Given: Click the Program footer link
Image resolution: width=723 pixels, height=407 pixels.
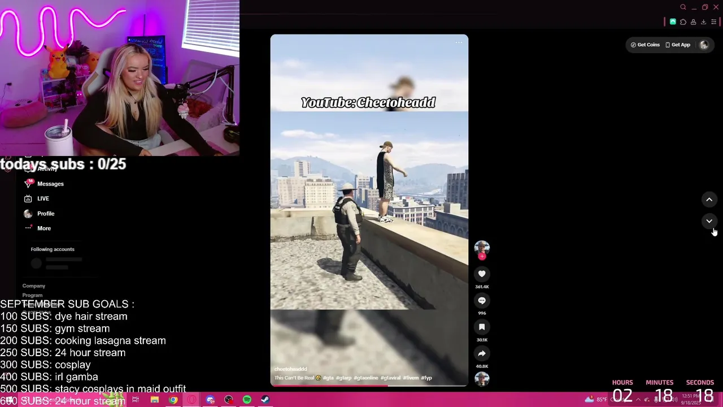Looking at the screenshot, I should (32, 295).
